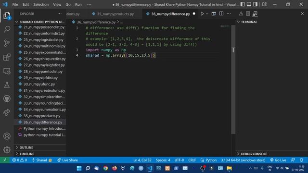Viewport: 308px width, 173px height.
Task: Open 34_numpysummations.py in explorer
Action: pos(40,109)
